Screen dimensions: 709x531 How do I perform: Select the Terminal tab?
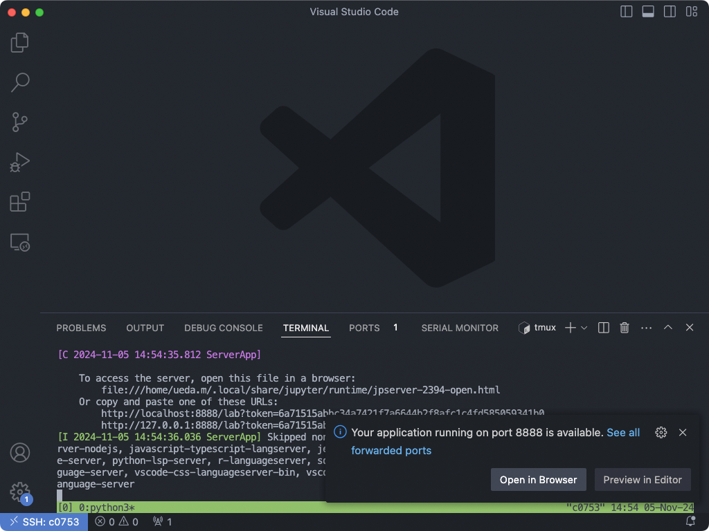(306, 328)
